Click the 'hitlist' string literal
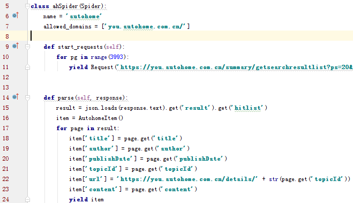Screen dimensions: 353x203 click(x=247, y=108)
